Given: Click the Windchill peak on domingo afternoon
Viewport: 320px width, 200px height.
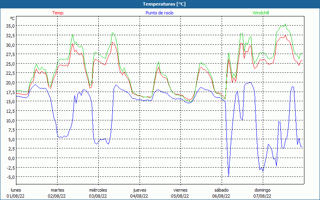Looking at the screenshot, I should (285, 24).
